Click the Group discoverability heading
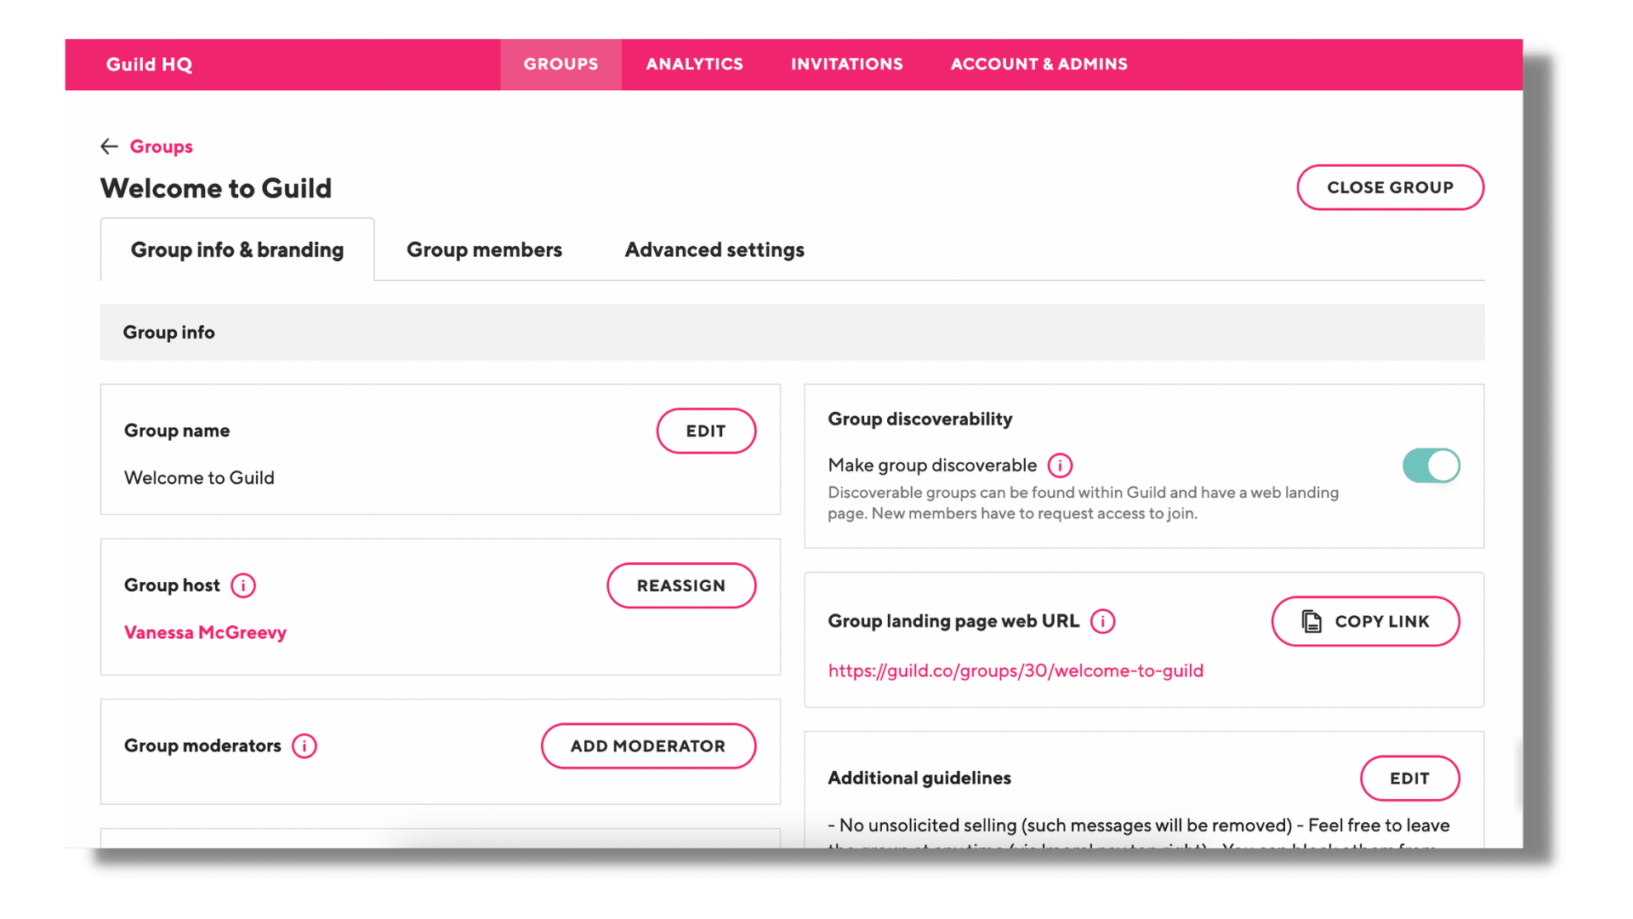 click(x=919, y=419)
